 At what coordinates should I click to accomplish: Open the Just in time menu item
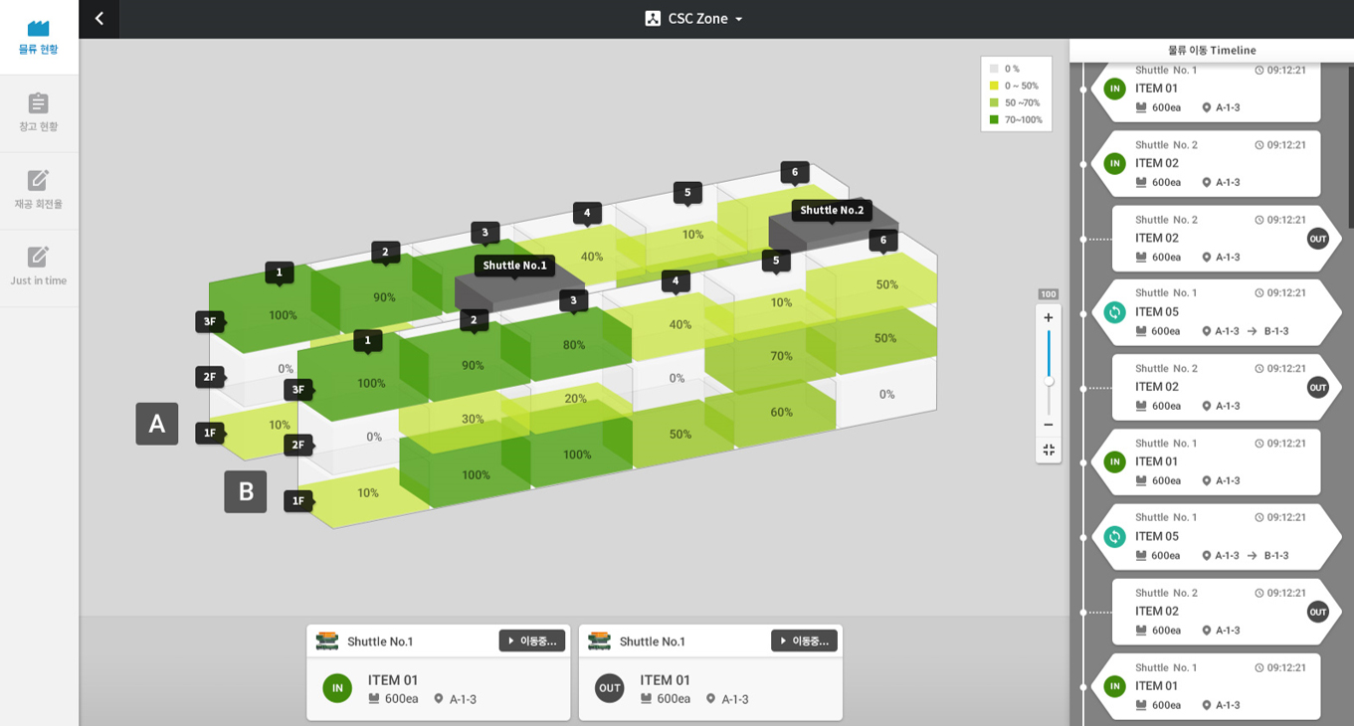pos(39,268)
